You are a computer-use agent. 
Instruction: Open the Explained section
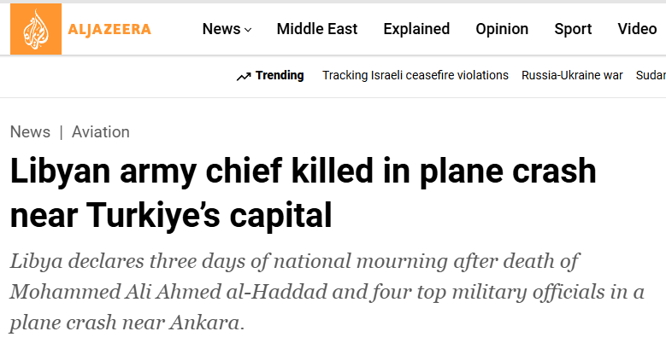pyautogui.click(x=416, y=29)
